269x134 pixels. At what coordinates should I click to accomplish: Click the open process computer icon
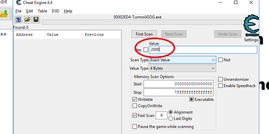[x=18, y=20]
